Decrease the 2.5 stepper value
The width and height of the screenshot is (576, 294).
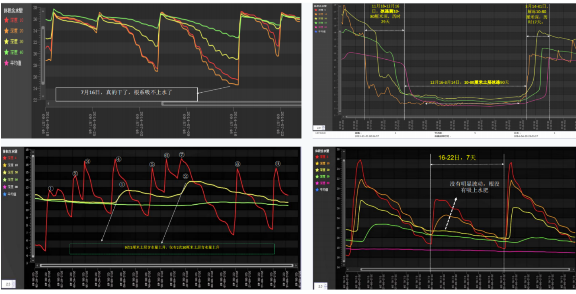(x=14, y=286)
